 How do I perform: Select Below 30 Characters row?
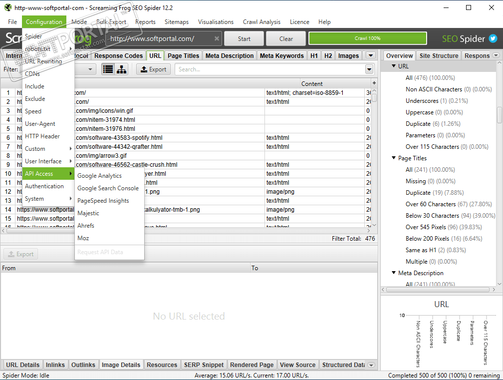pyautogui.click(x=451, y=216)
